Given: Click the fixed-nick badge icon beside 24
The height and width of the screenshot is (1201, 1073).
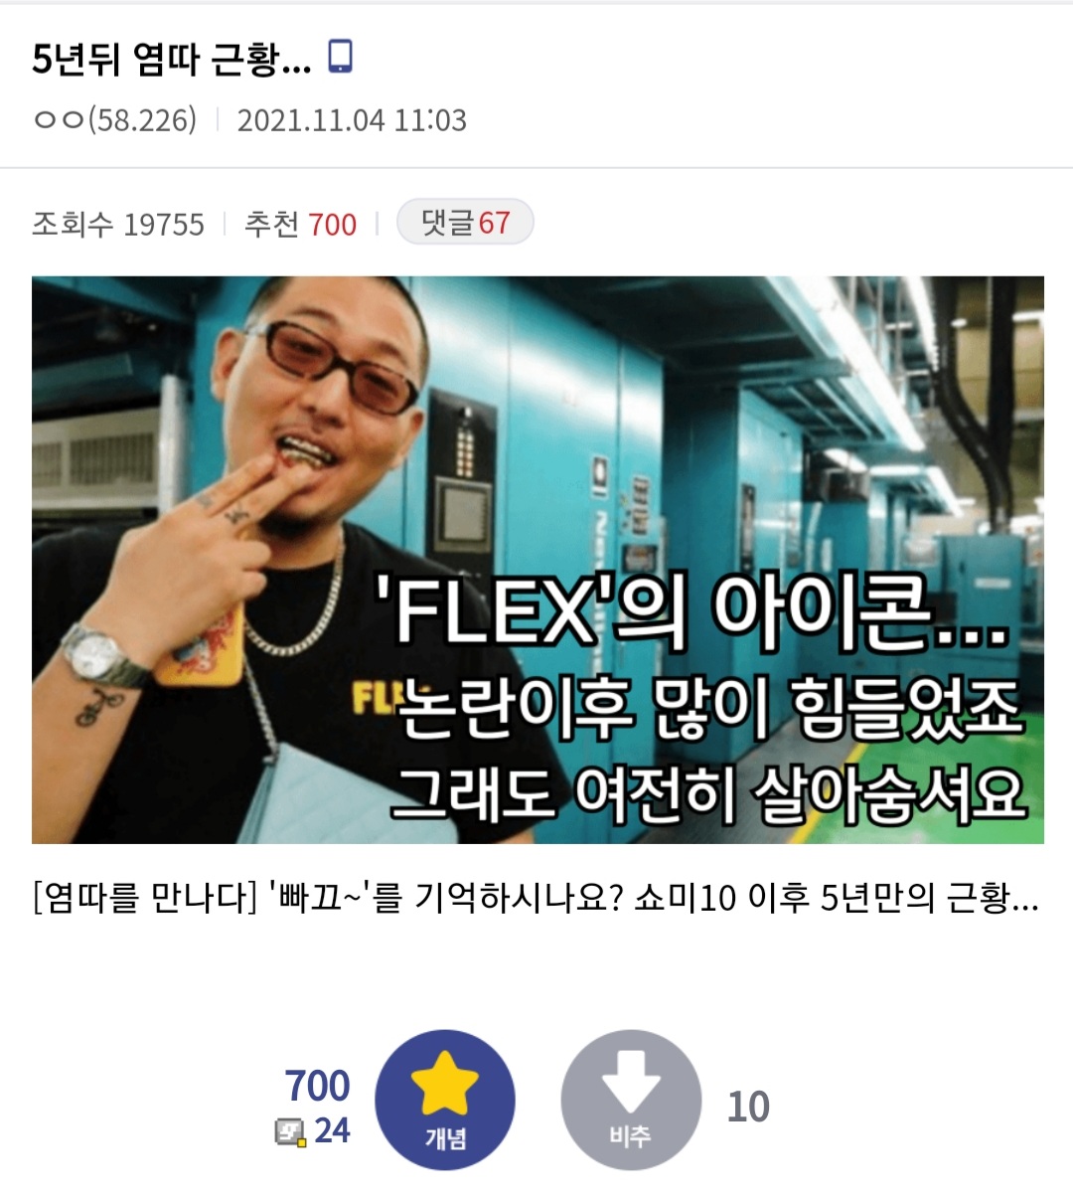Looking at the screenshot, I should click(x=290, y=1131).
